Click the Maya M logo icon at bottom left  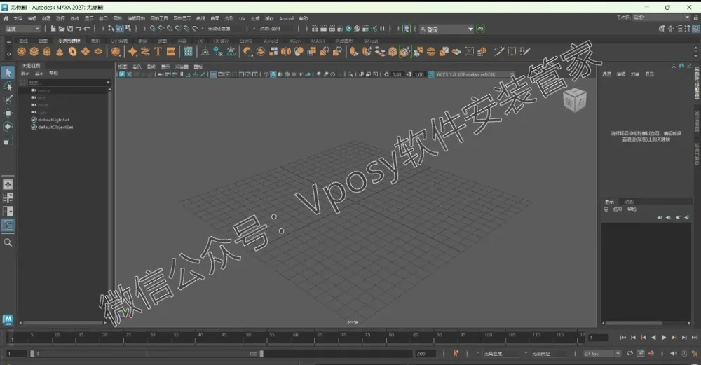click(x=8, y=319)
